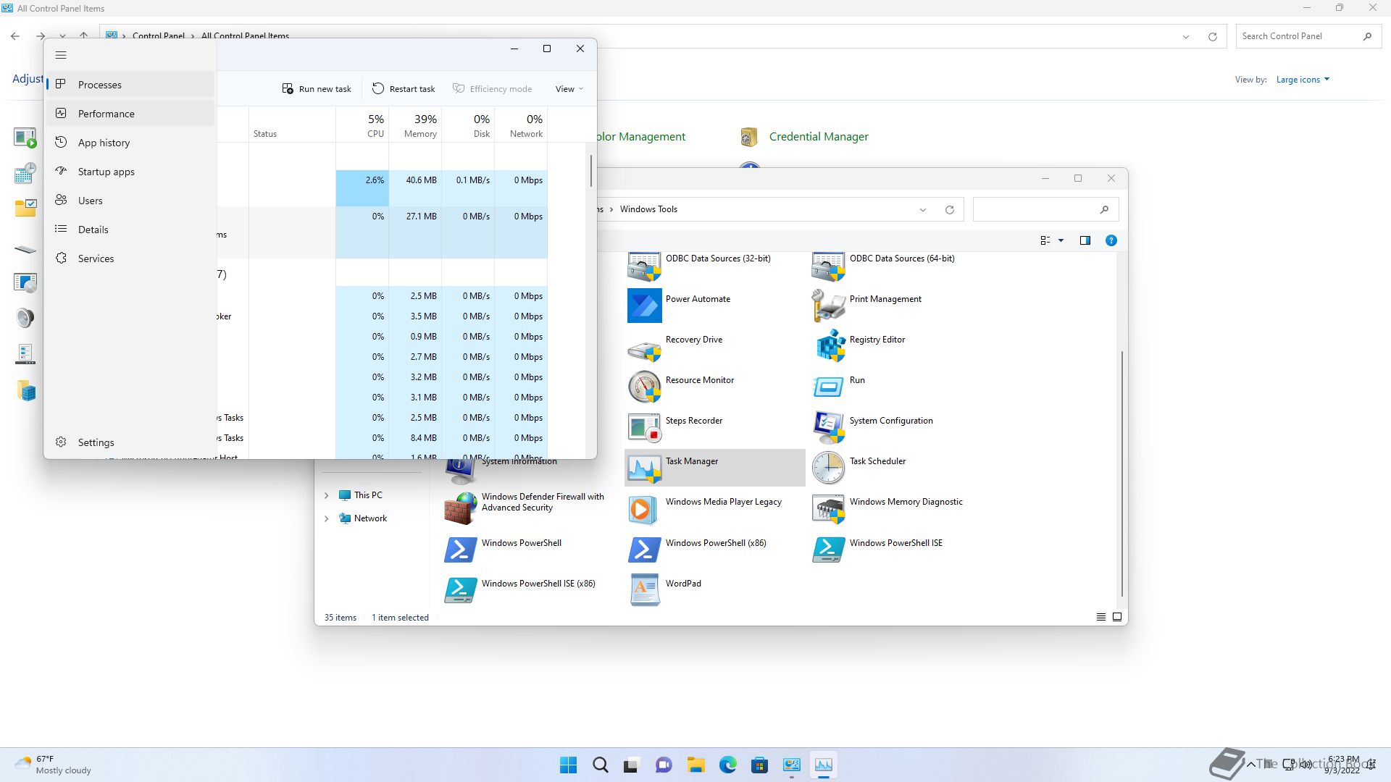Open Startup apps page

click(131, 172)
